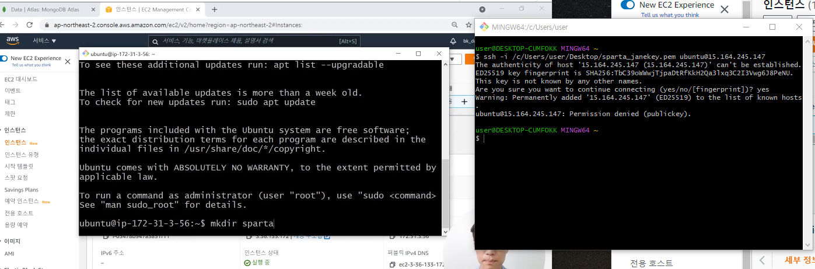
Task: Maximize the MINGW64 terminal window
Action: (772, 27)
